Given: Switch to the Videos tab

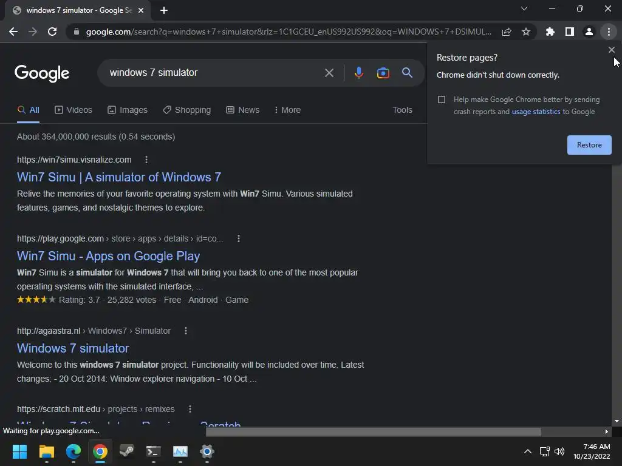Looking at the screenshot, I should click(73, 110).
